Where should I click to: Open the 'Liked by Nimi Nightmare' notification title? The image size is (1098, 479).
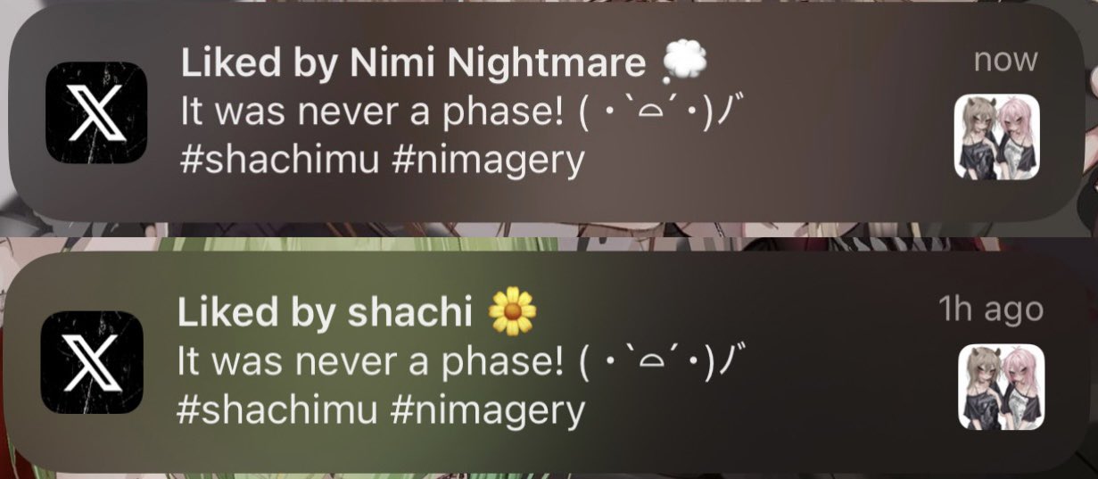point(413,63)
